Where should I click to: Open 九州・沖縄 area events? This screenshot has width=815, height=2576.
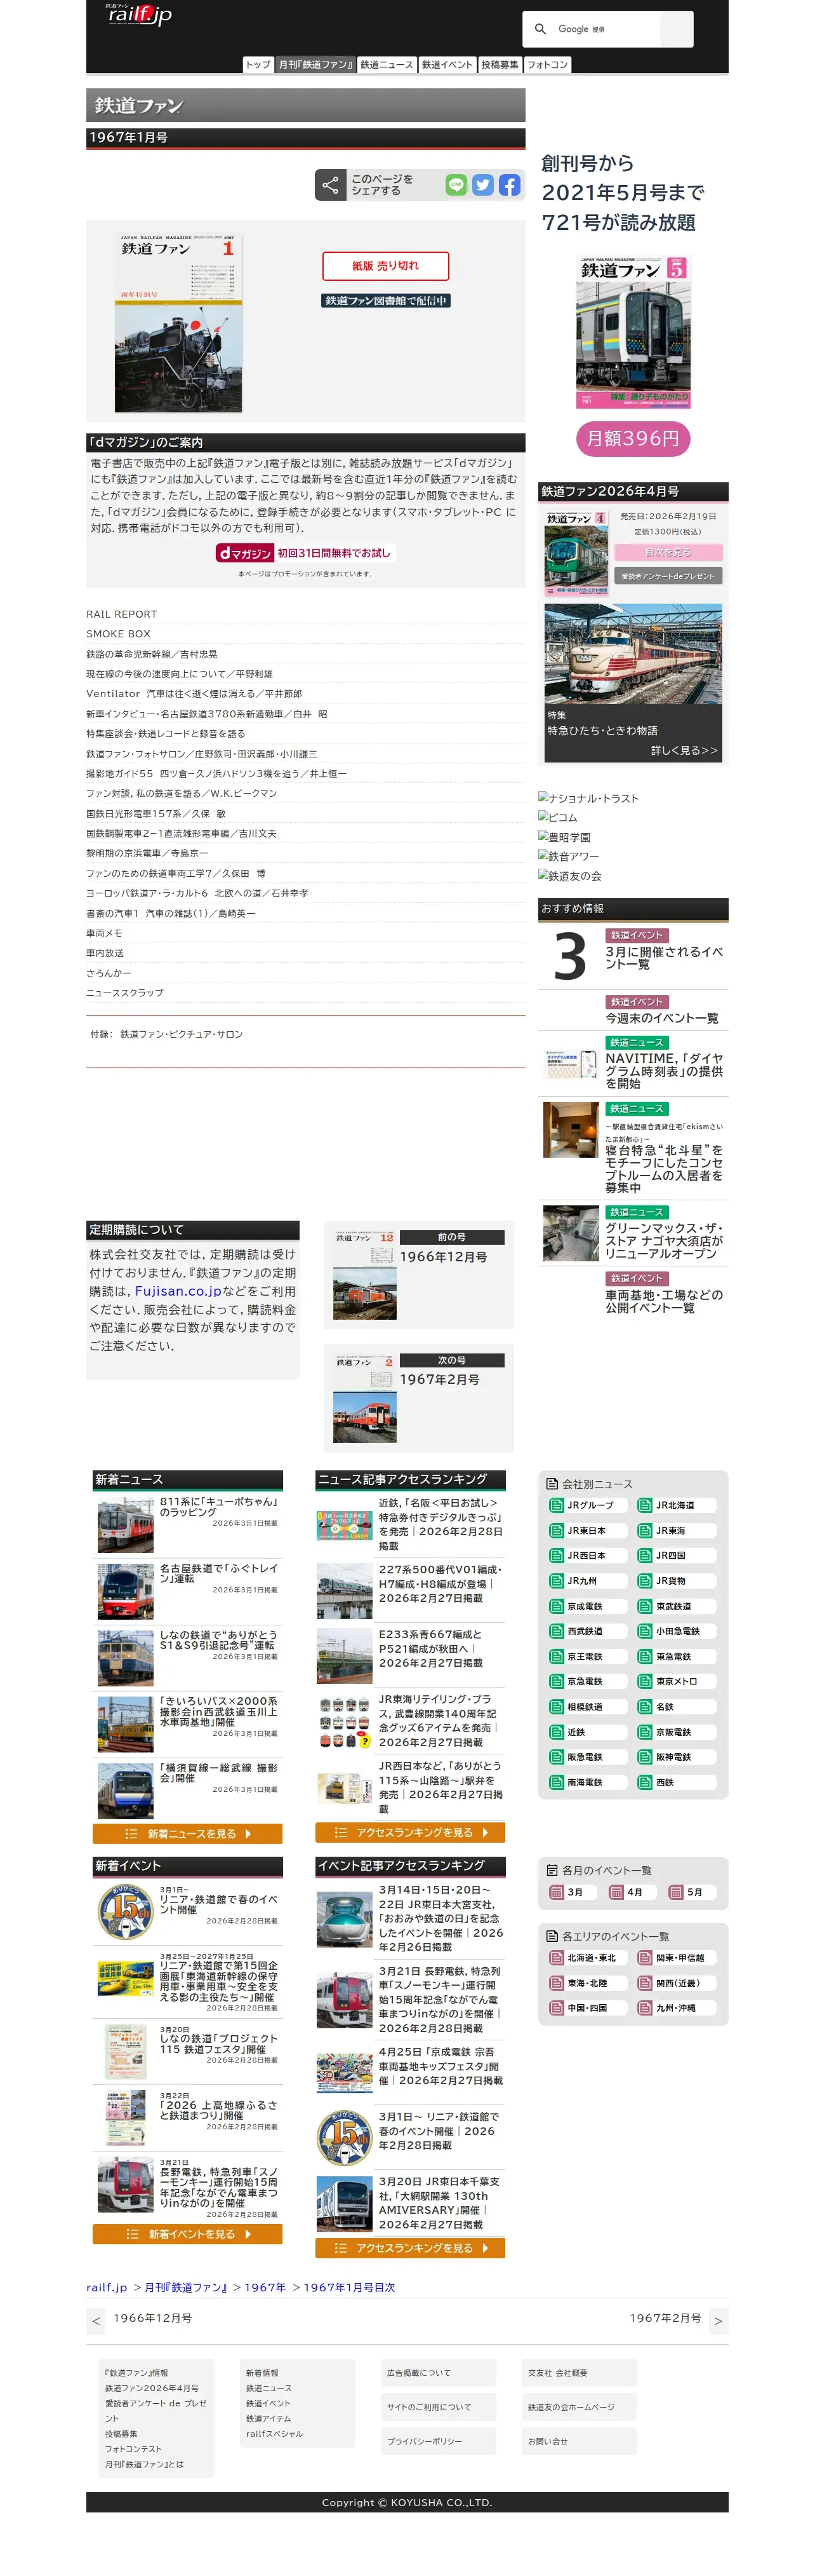click(x=676, y=2008)
